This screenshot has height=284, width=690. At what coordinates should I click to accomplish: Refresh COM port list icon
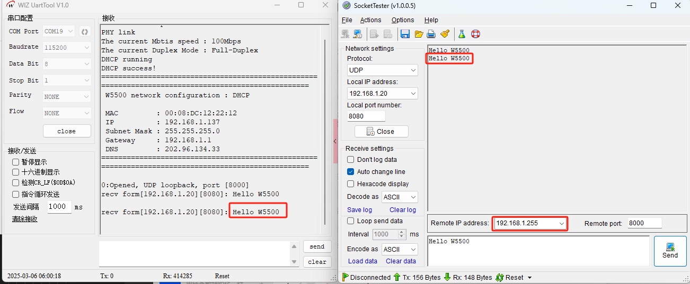click(x=84, y=32)
